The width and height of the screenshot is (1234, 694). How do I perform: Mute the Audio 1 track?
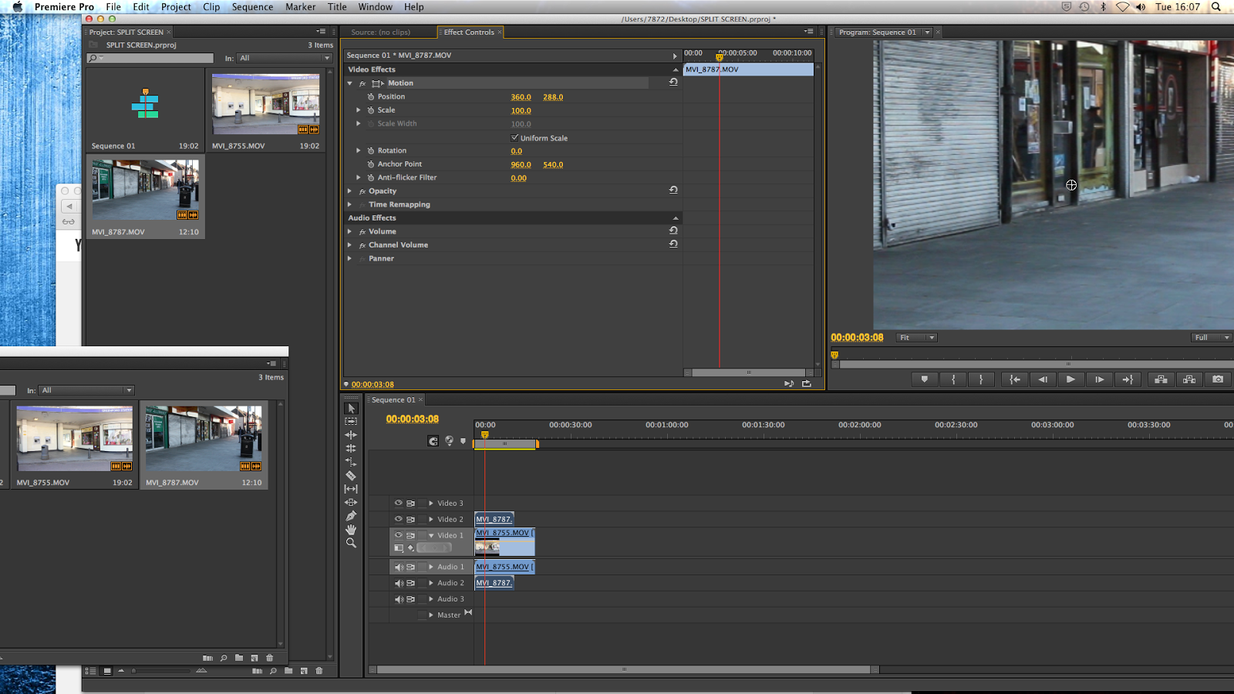(x=399, y=567)
